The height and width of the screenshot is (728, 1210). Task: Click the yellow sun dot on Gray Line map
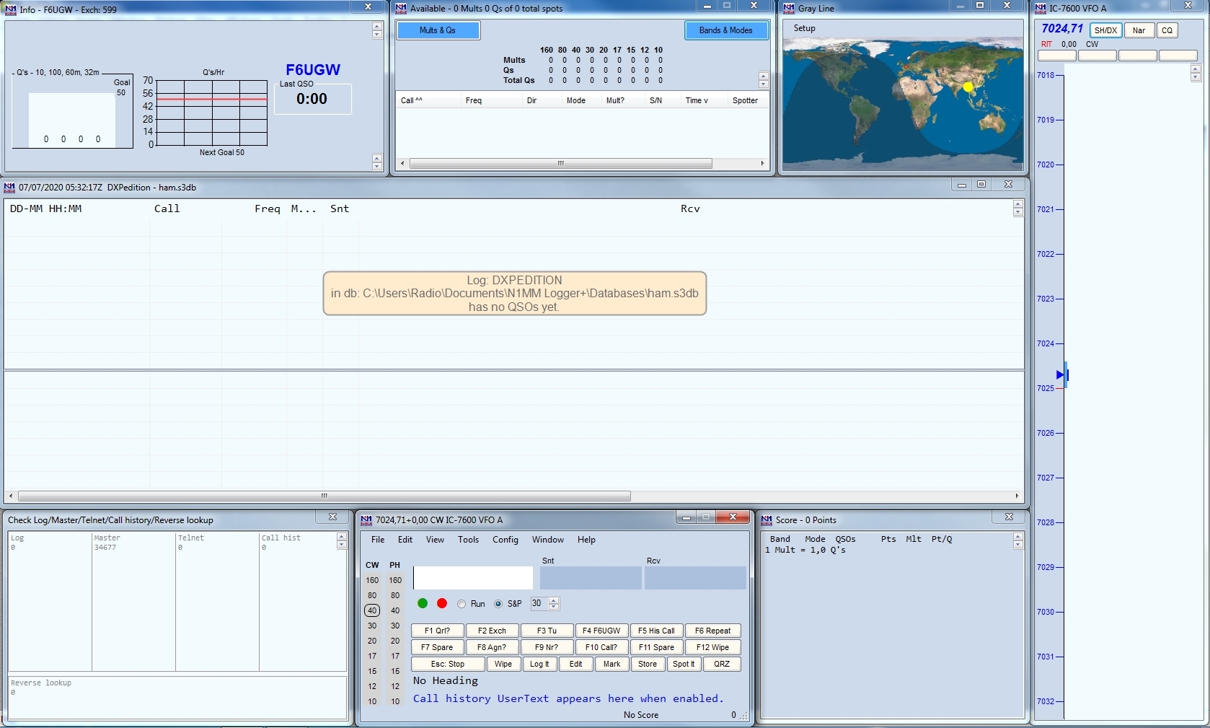click(x=968, y=87)
